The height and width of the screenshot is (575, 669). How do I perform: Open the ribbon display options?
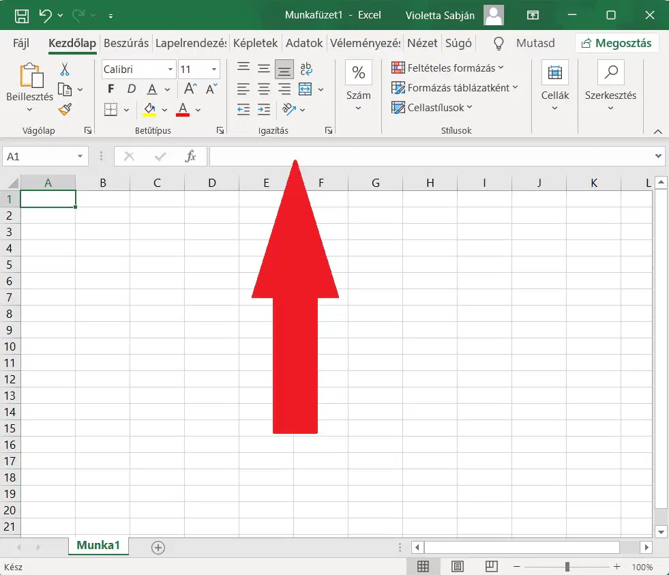(533, 16)
